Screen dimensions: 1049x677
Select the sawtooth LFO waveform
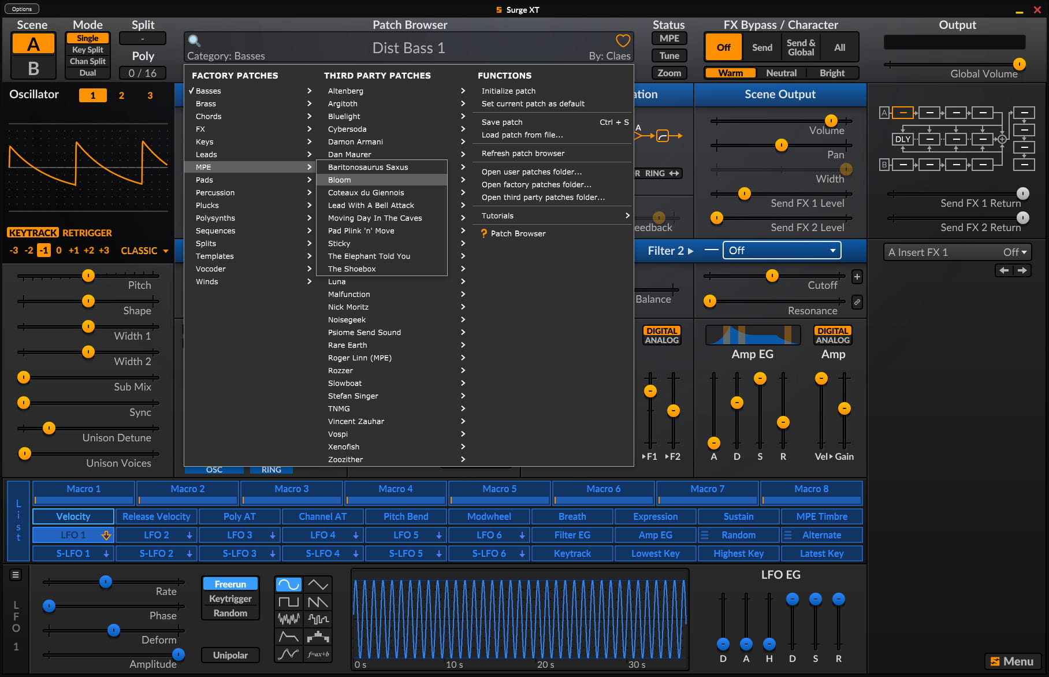pyautogui.click(x=318, y=602)
